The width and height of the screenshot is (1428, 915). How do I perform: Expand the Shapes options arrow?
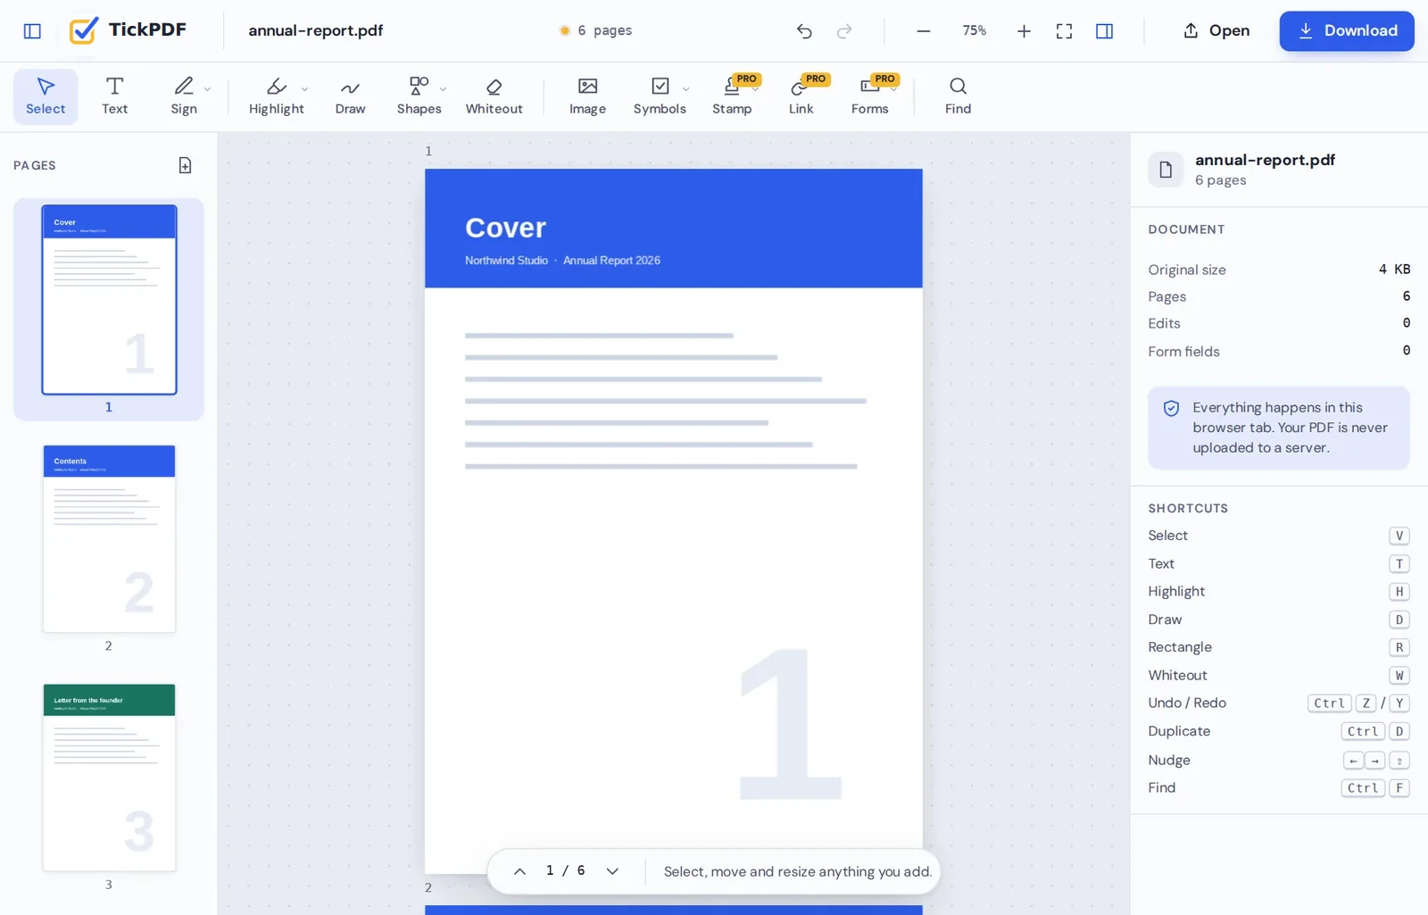click(x=444, y=89)
